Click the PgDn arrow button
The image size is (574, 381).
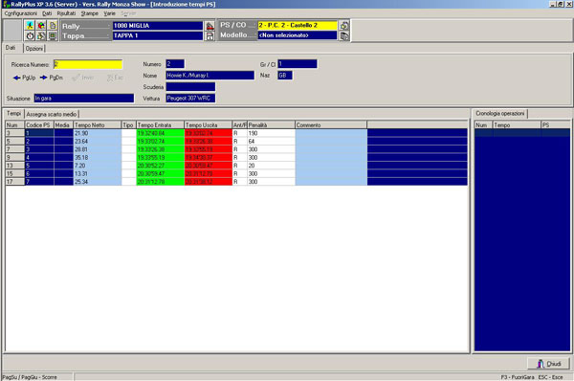pos(52,78)
